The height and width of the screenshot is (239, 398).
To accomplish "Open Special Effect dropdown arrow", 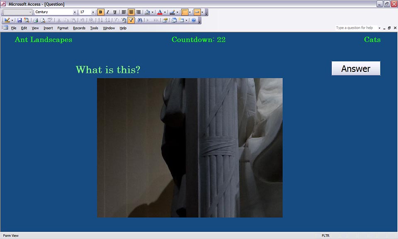I will point(202,12).
